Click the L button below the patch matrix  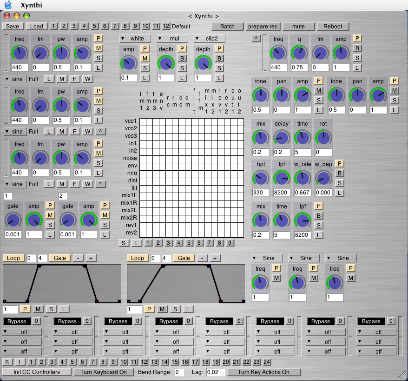pos(137,243)
